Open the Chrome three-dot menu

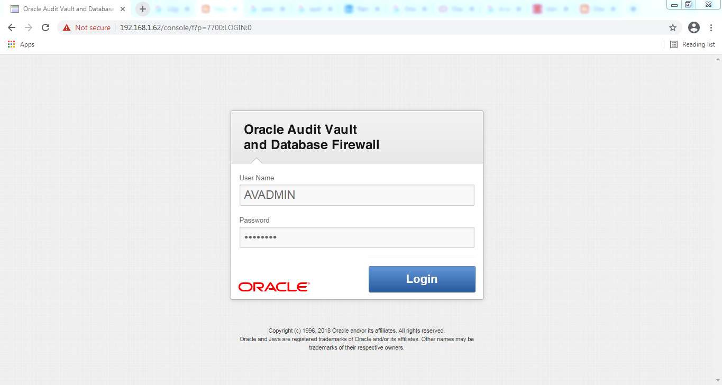(711, 27)
